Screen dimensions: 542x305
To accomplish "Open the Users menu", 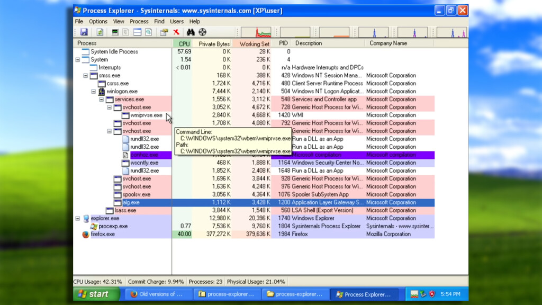I will point(177,21).
